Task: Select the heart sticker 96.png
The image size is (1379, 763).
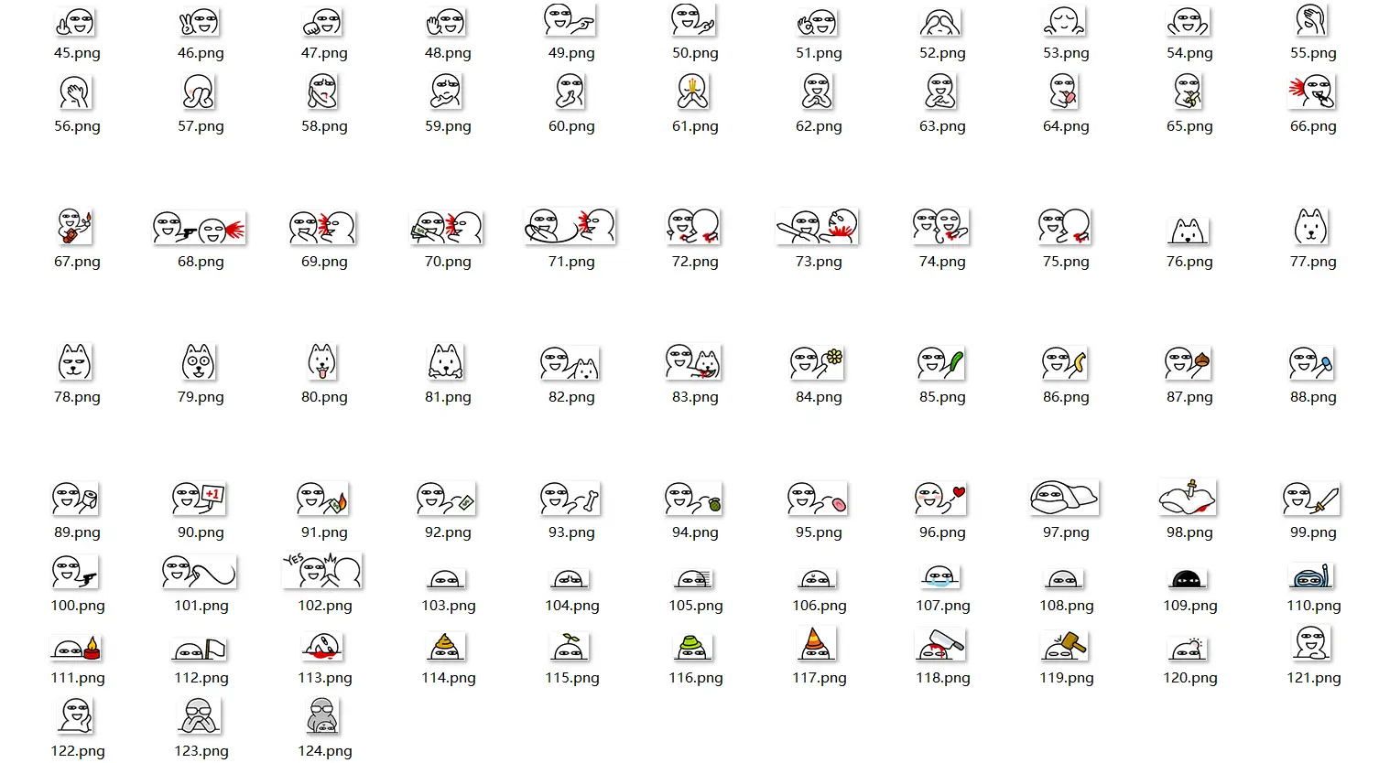Action: point(940,499)
